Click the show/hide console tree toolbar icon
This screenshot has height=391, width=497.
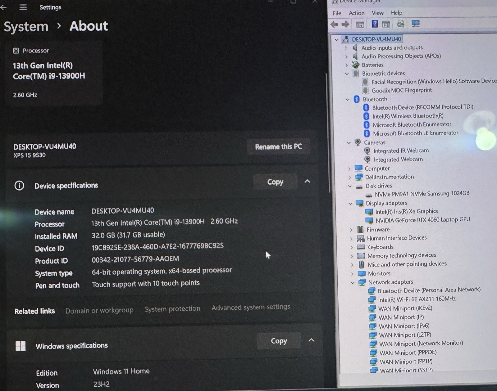(360, 25)
